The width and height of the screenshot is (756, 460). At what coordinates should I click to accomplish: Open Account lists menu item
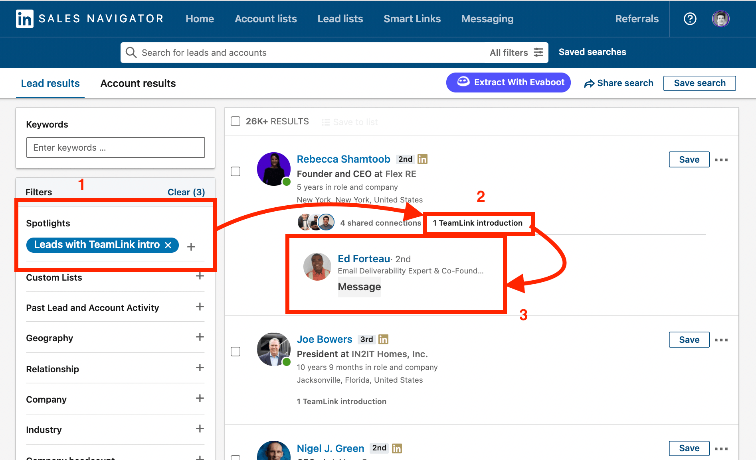(266, 19)
